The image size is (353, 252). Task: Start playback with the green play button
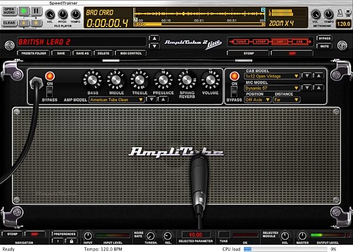(x=24, y=11)
